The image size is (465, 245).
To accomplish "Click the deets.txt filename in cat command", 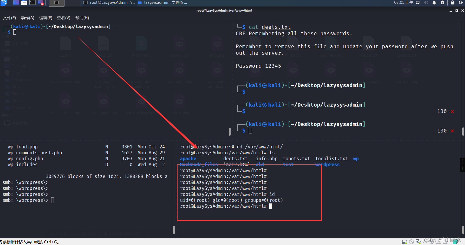I will [276, 27].
